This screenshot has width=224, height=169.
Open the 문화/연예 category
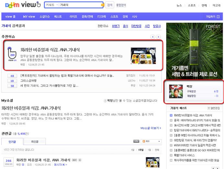tap(87, 17)
